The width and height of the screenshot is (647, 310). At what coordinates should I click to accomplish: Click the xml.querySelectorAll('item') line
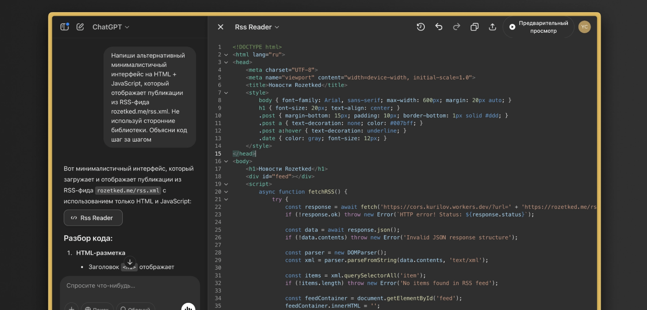tap(355, 276)
